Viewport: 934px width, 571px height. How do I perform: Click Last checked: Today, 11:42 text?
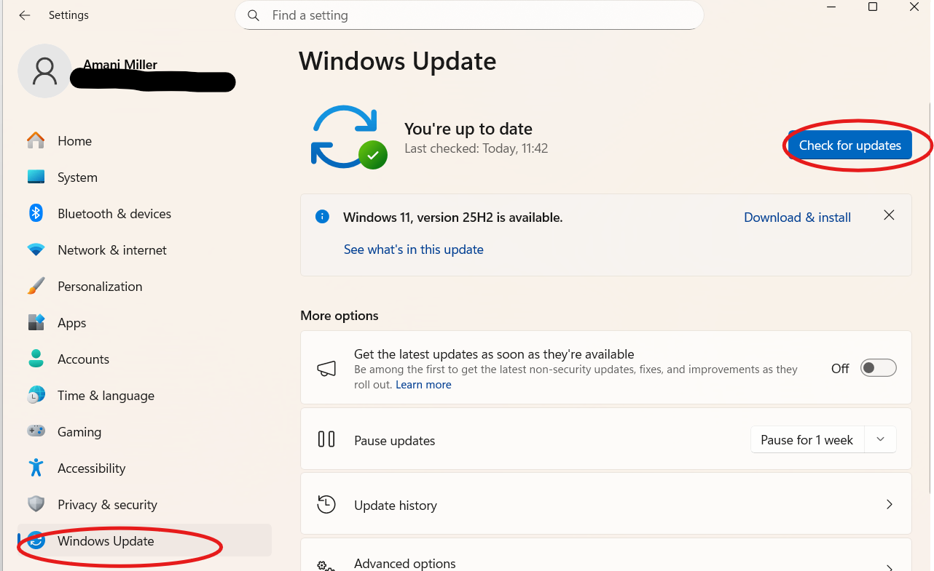pyautogui.click(x=476, y=148)
